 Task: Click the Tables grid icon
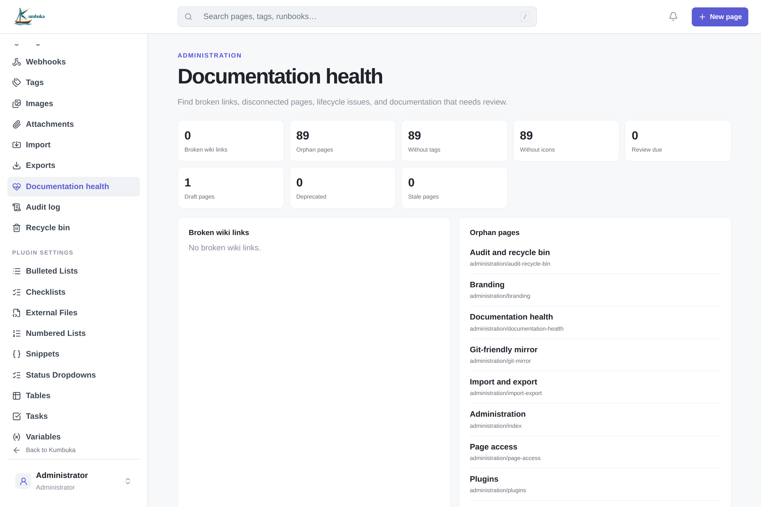click(16, 396)
